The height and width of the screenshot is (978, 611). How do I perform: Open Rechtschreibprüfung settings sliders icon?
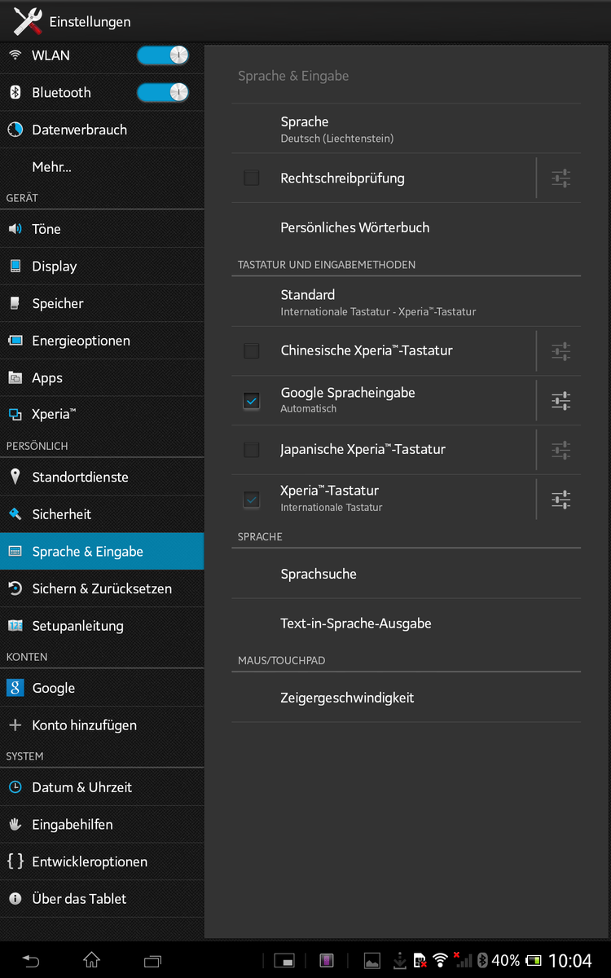pyautogui.click(x=560, y=178)
